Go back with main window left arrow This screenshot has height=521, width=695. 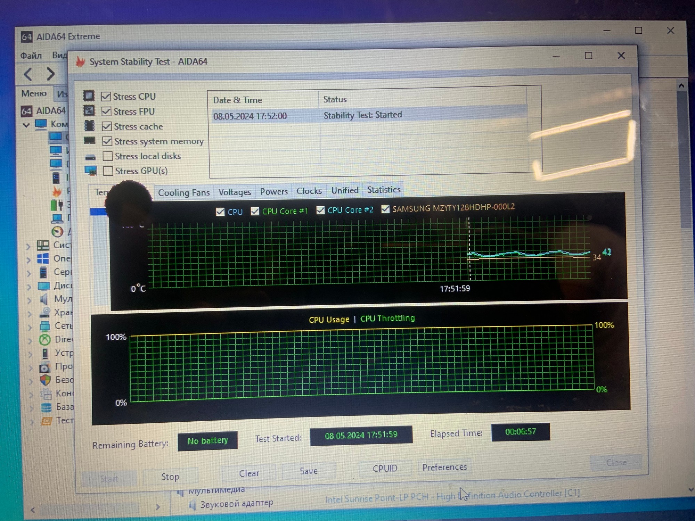click(28, 74)
